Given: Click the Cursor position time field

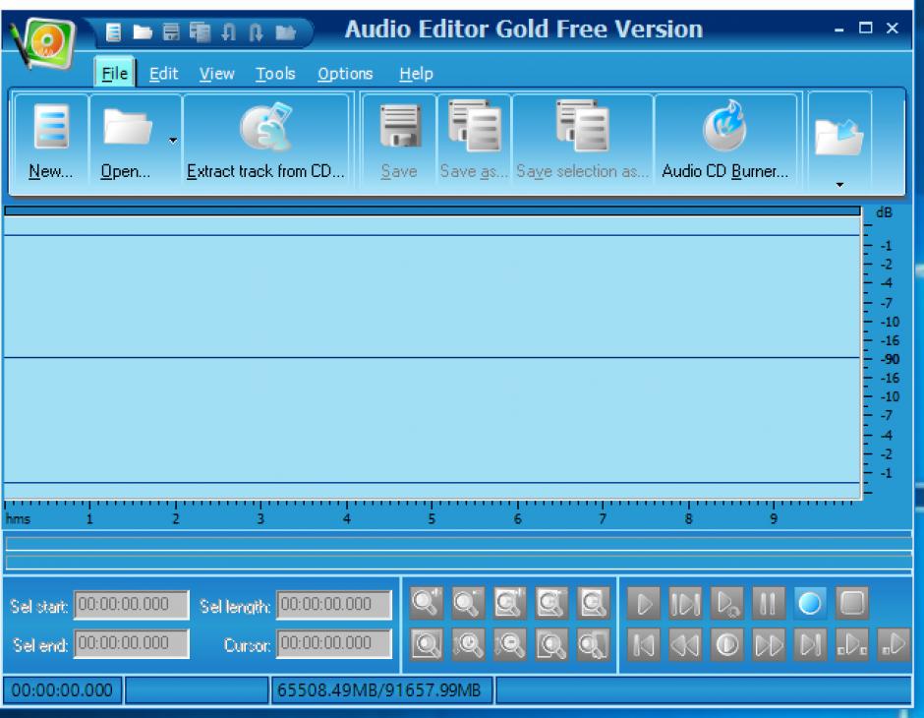Looking at the screenshot, I should point(334,643).
